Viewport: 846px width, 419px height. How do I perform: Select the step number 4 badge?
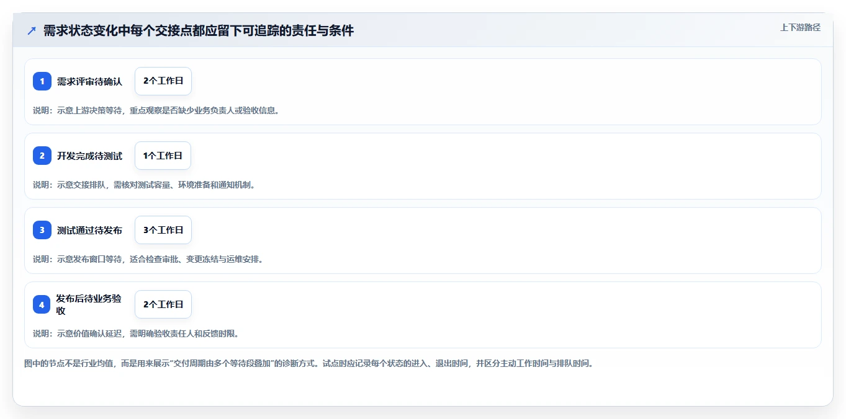(42, 304)
